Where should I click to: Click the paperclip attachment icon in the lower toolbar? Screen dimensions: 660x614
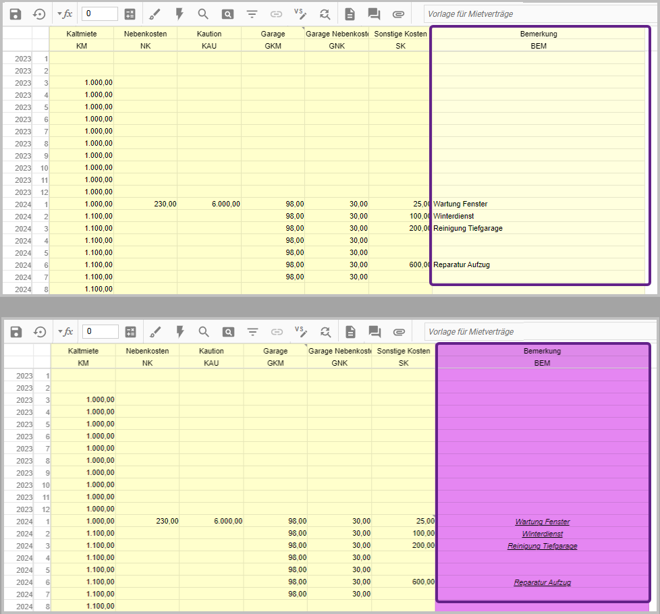[x=398, y=331]
